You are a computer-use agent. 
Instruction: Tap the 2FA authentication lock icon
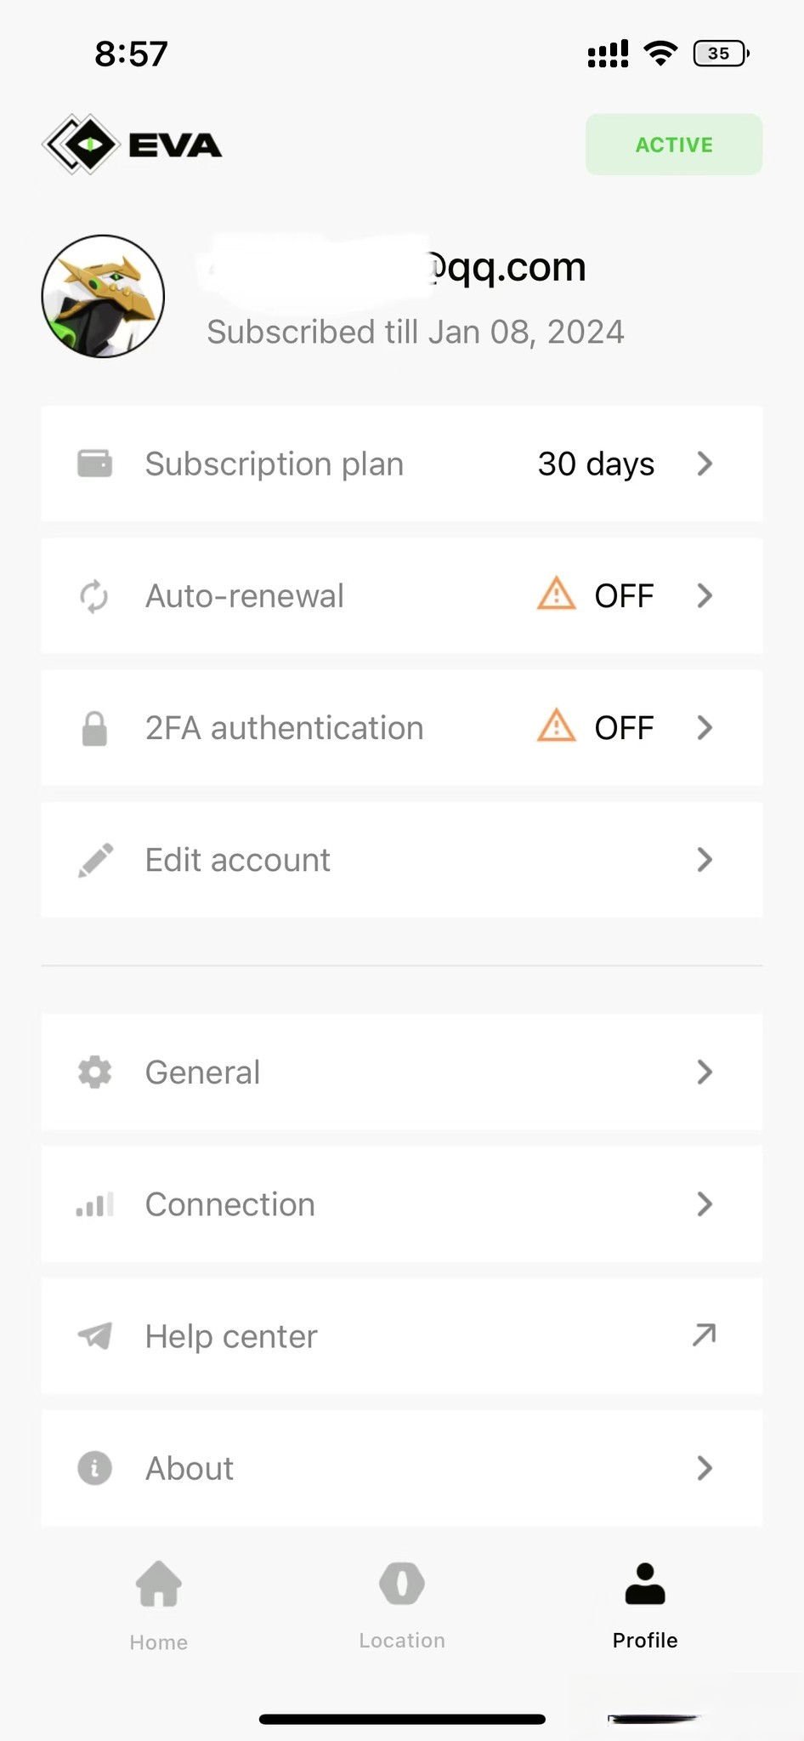(94, 728)
